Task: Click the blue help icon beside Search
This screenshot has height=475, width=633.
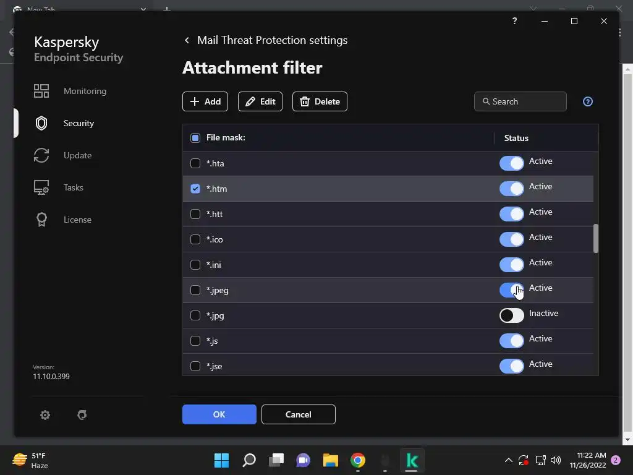Action: pos(588,101)
